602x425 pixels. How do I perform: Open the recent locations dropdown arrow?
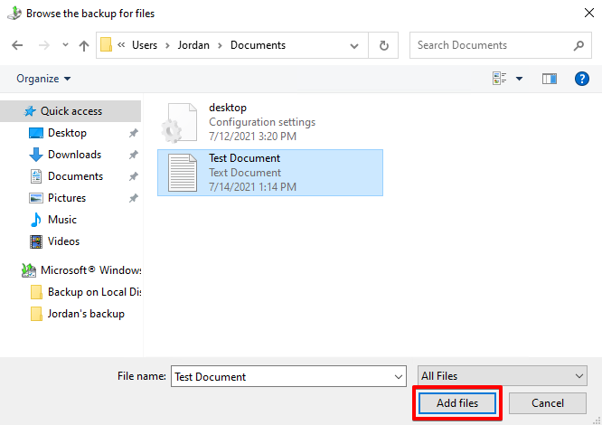coord(65,45)
